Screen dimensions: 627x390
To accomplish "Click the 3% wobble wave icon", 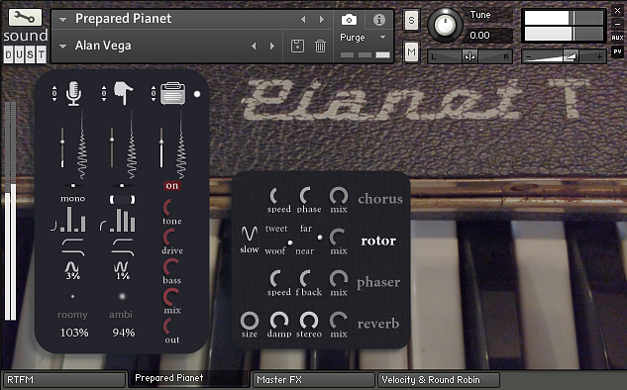I will pyautogui.click(x=72, y=267).
